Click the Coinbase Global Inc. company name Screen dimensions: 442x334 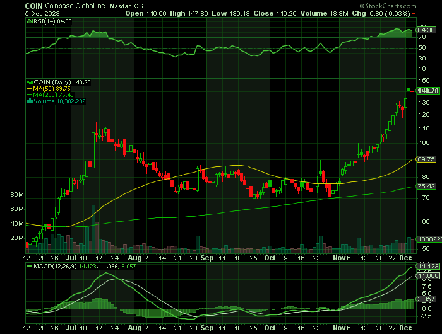[76, 6]
